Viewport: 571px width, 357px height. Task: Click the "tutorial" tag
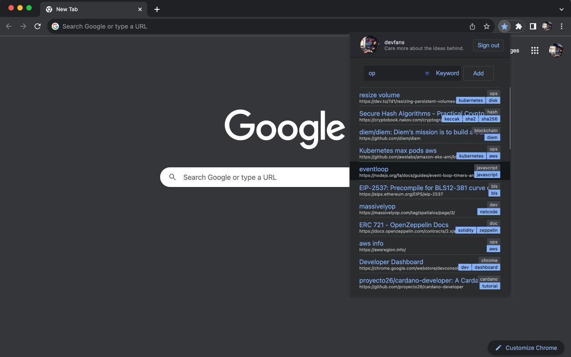point(490,286)
